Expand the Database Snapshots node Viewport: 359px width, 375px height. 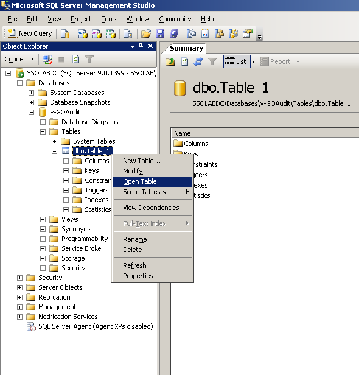click(x=31, y=103)
